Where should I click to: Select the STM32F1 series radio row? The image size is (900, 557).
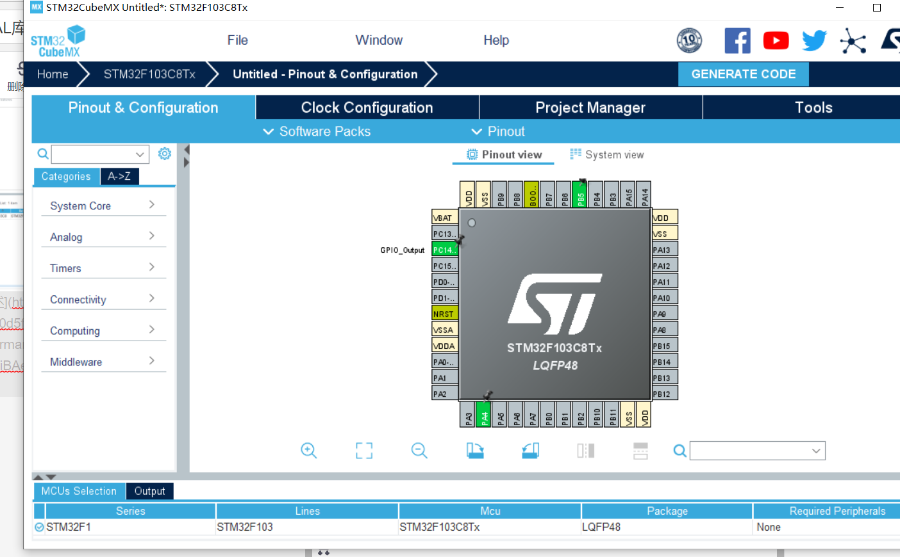tap(40, 527)
